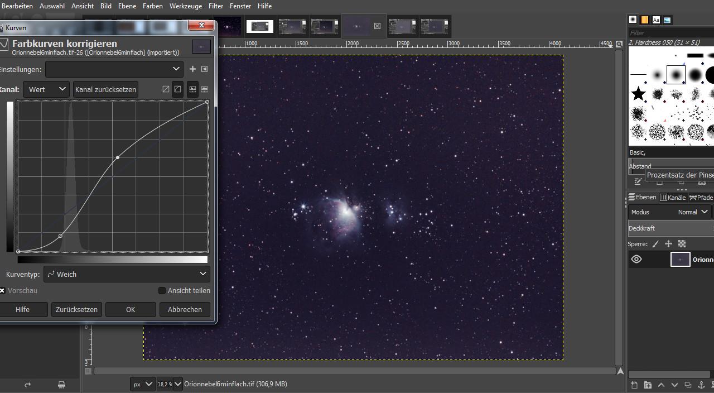Confirm the curves with OK
This screenshot has width=714, height=393.
click(x=131, y=309)
